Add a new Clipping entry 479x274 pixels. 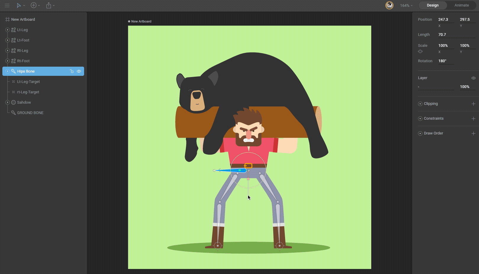pyautogui.click(x=473, y=104)
